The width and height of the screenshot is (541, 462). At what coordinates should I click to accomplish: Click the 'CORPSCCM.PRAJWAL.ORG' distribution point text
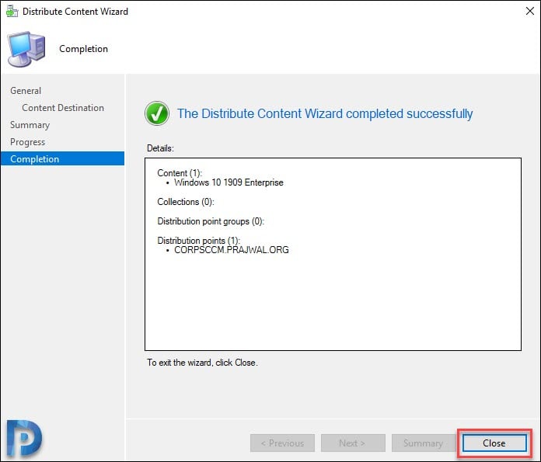[232, 250]
